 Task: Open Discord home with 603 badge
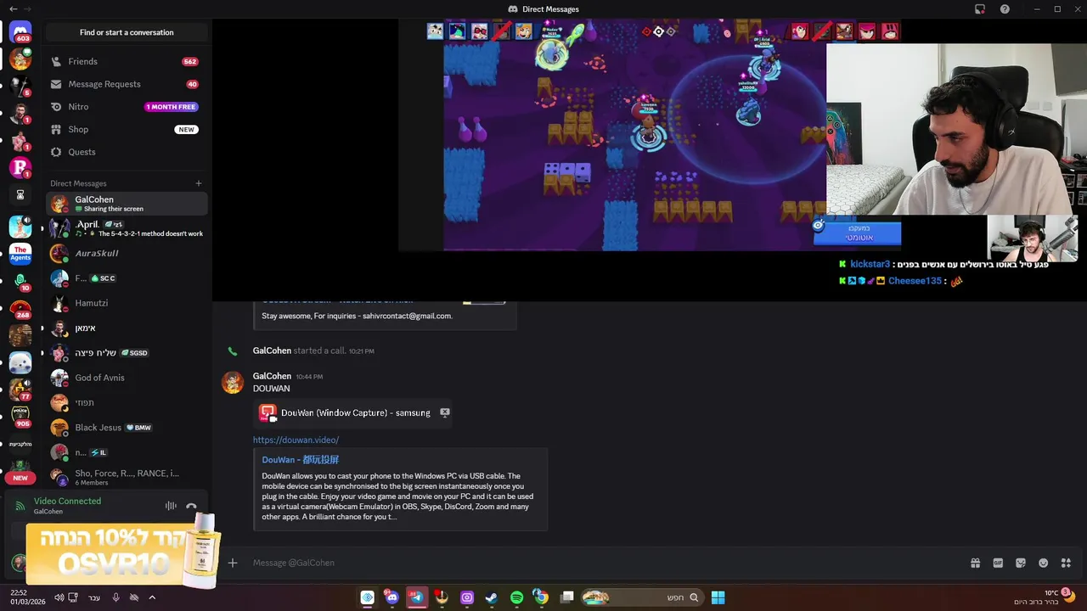tap(20, 33)
